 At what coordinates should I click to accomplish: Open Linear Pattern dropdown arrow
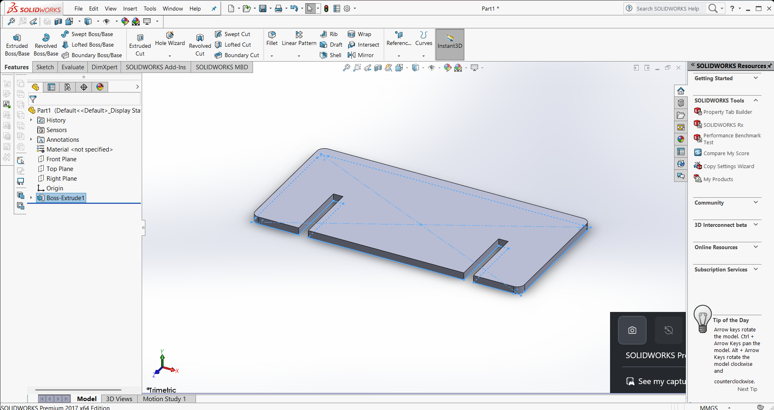(x=299, y=56)
